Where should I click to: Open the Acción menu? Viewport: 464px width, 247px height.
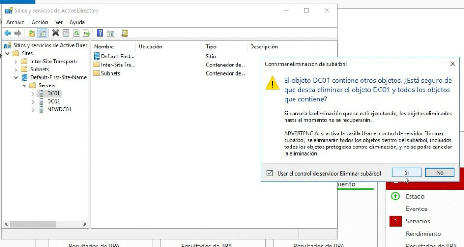40,22
